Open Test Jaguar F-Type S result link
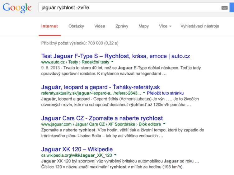Image resolution: width=234 pixels, height=175 pixels. pos(115,56)
